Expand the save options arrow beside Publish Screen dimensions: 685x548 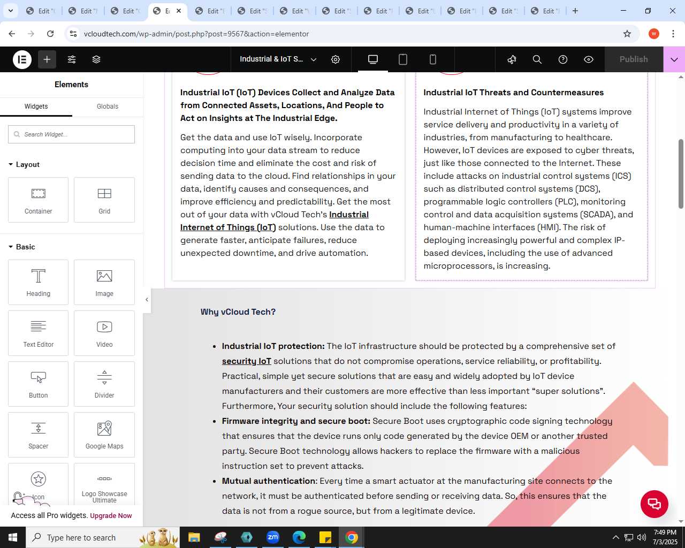pyautogui.click(x=674, y=59)
